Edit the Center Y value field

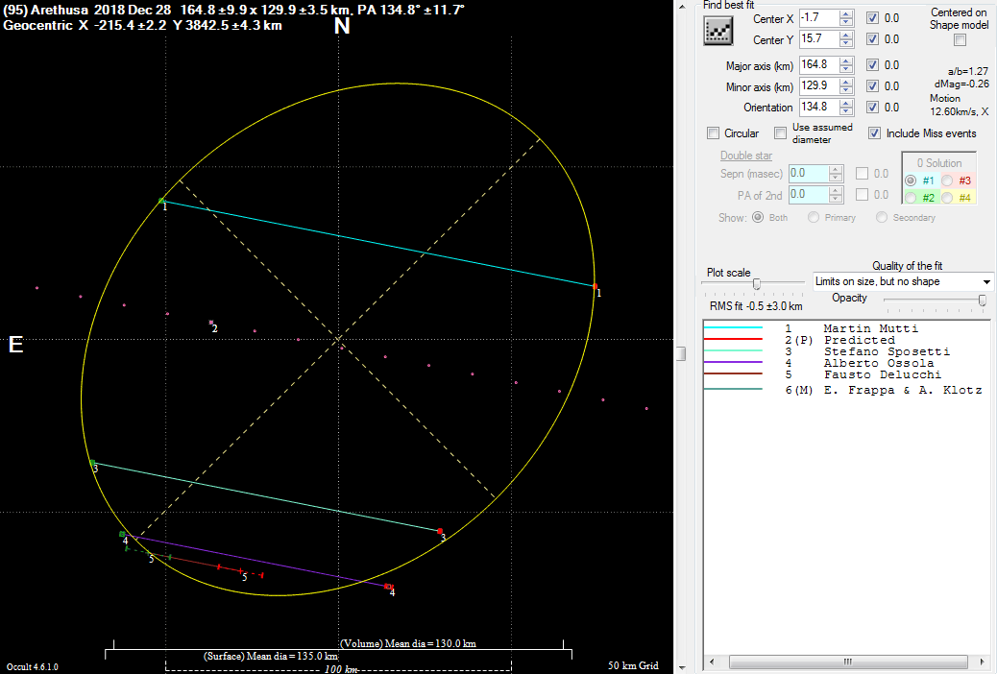[819, 38]
